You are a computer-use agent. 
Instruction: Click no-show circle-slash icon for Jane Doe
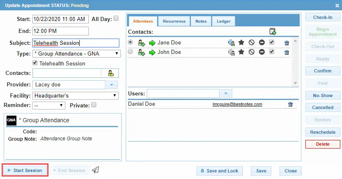[x=252, y=42]
